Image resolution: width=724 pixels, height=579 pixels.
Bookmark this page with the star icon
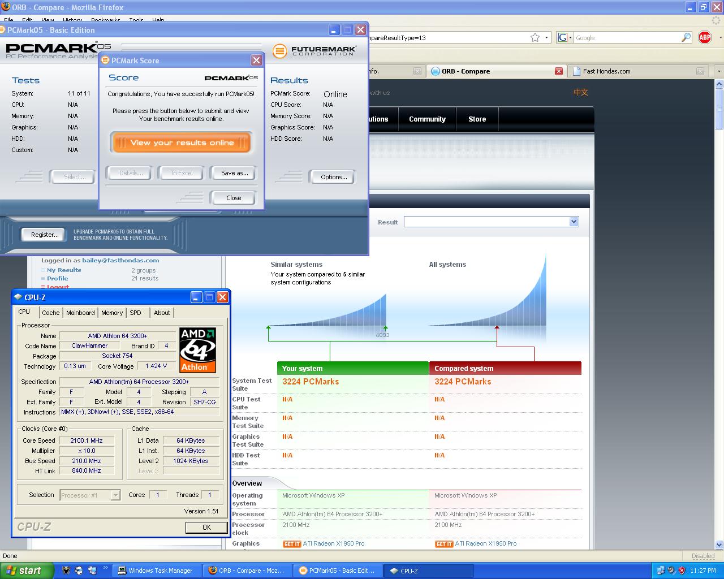click(535, 37)
